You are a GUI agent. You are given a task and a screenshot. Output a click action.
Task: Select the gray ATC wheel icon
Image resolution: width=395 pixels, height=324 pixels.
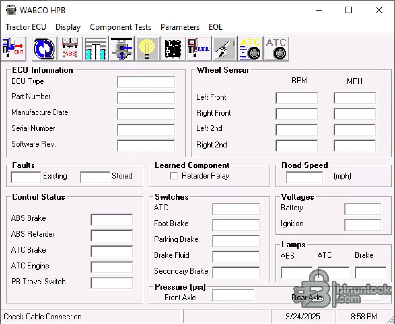(x=276, y=49)
